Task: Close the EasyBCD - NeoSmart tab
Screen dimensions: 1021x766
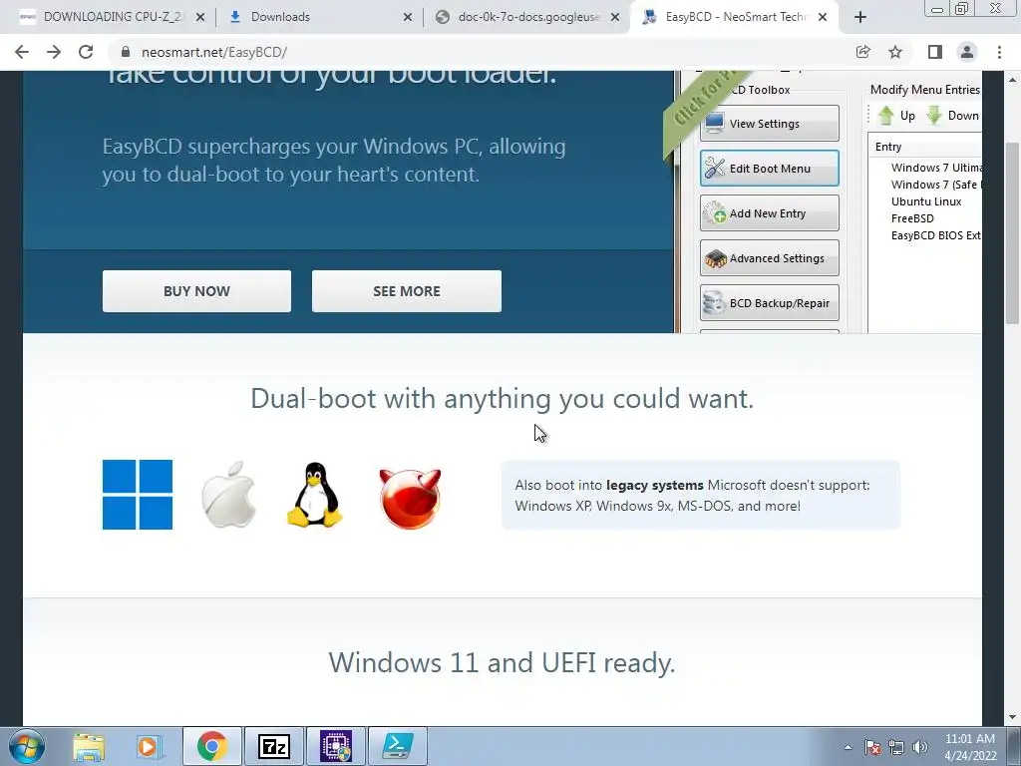Action: 823,17
